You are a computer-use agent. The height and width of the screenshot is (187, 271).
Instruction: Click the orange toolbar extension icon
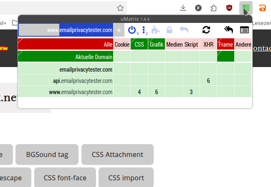click(263, 8)
